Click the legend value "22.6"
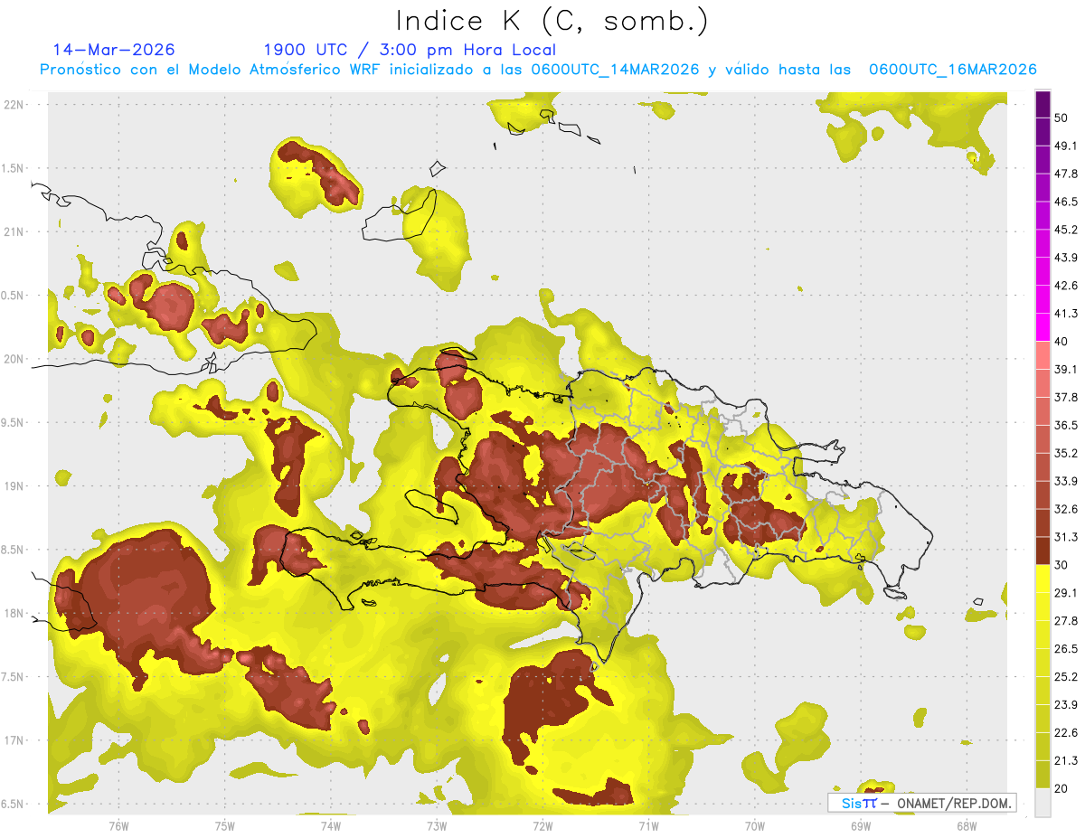Viewport: 1085px width, 838px height. click(x=1066, y=732)
